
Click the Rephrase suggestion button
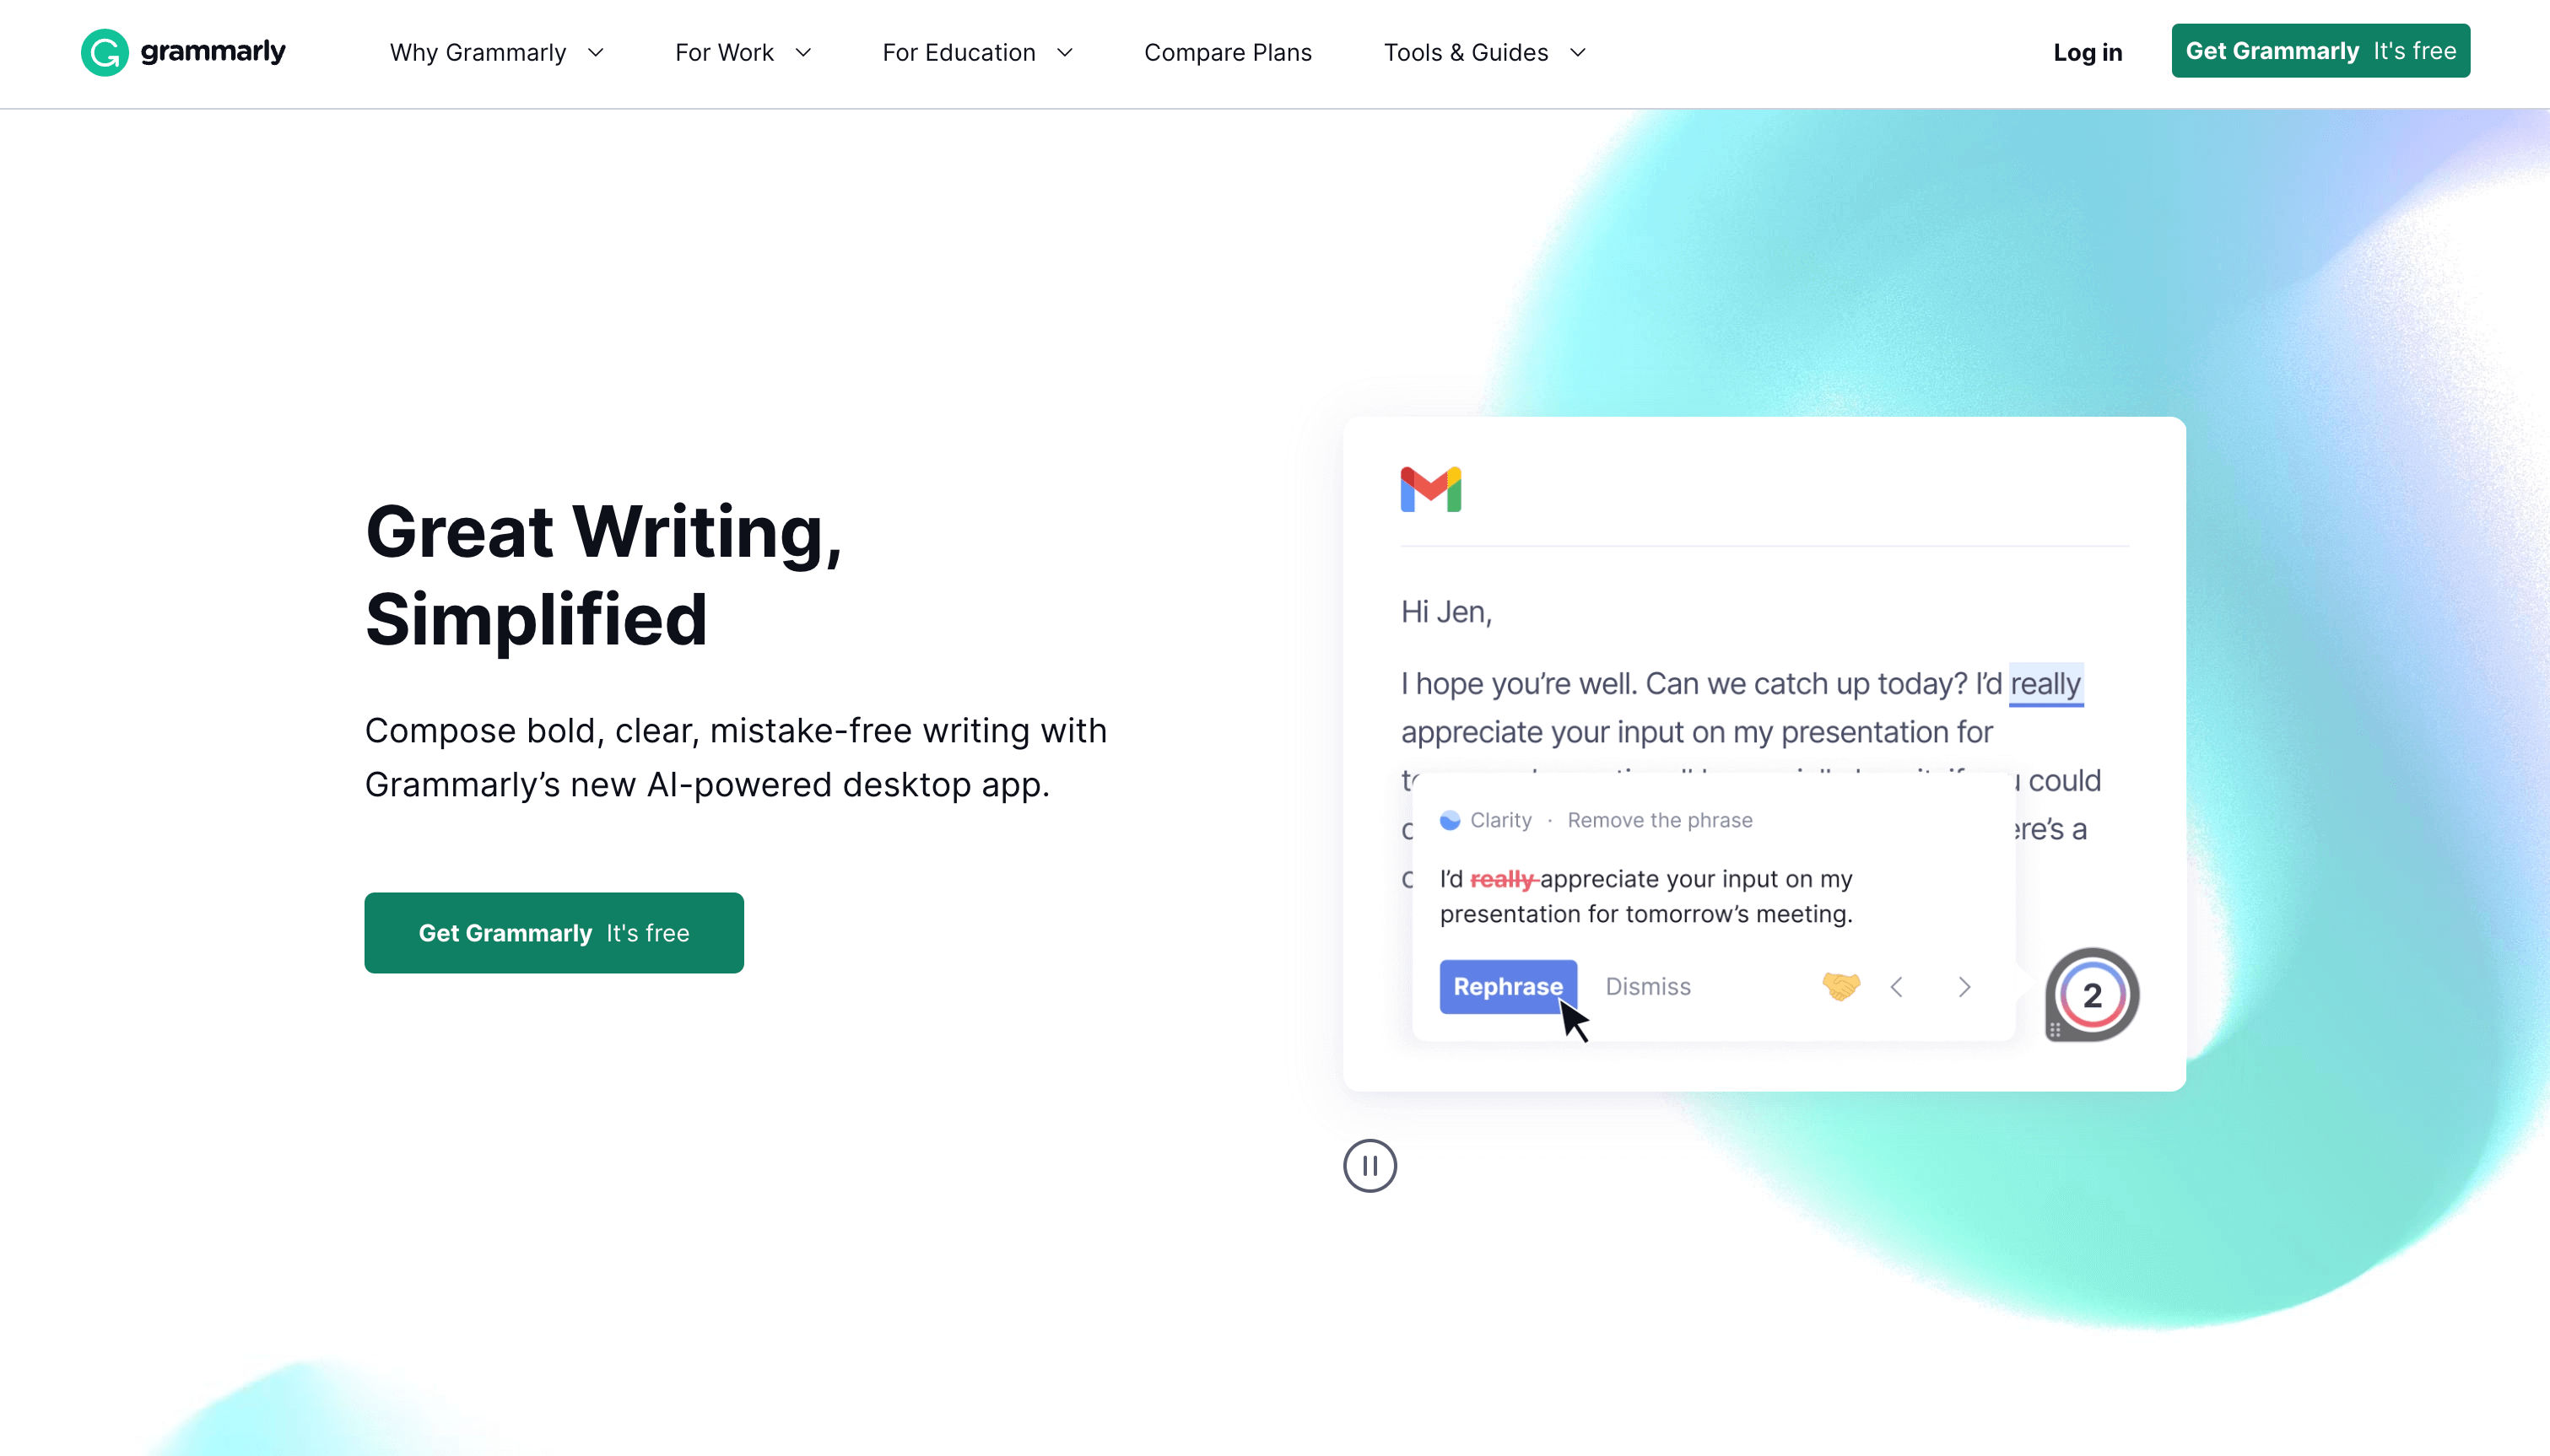(x=1508, y=985)
